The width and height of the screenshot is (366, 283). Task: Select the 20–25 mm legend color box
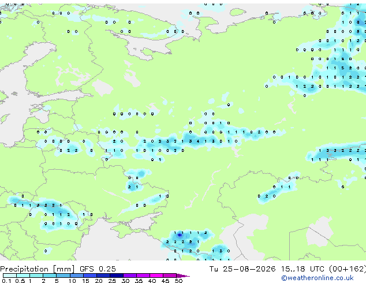(103, 275)
